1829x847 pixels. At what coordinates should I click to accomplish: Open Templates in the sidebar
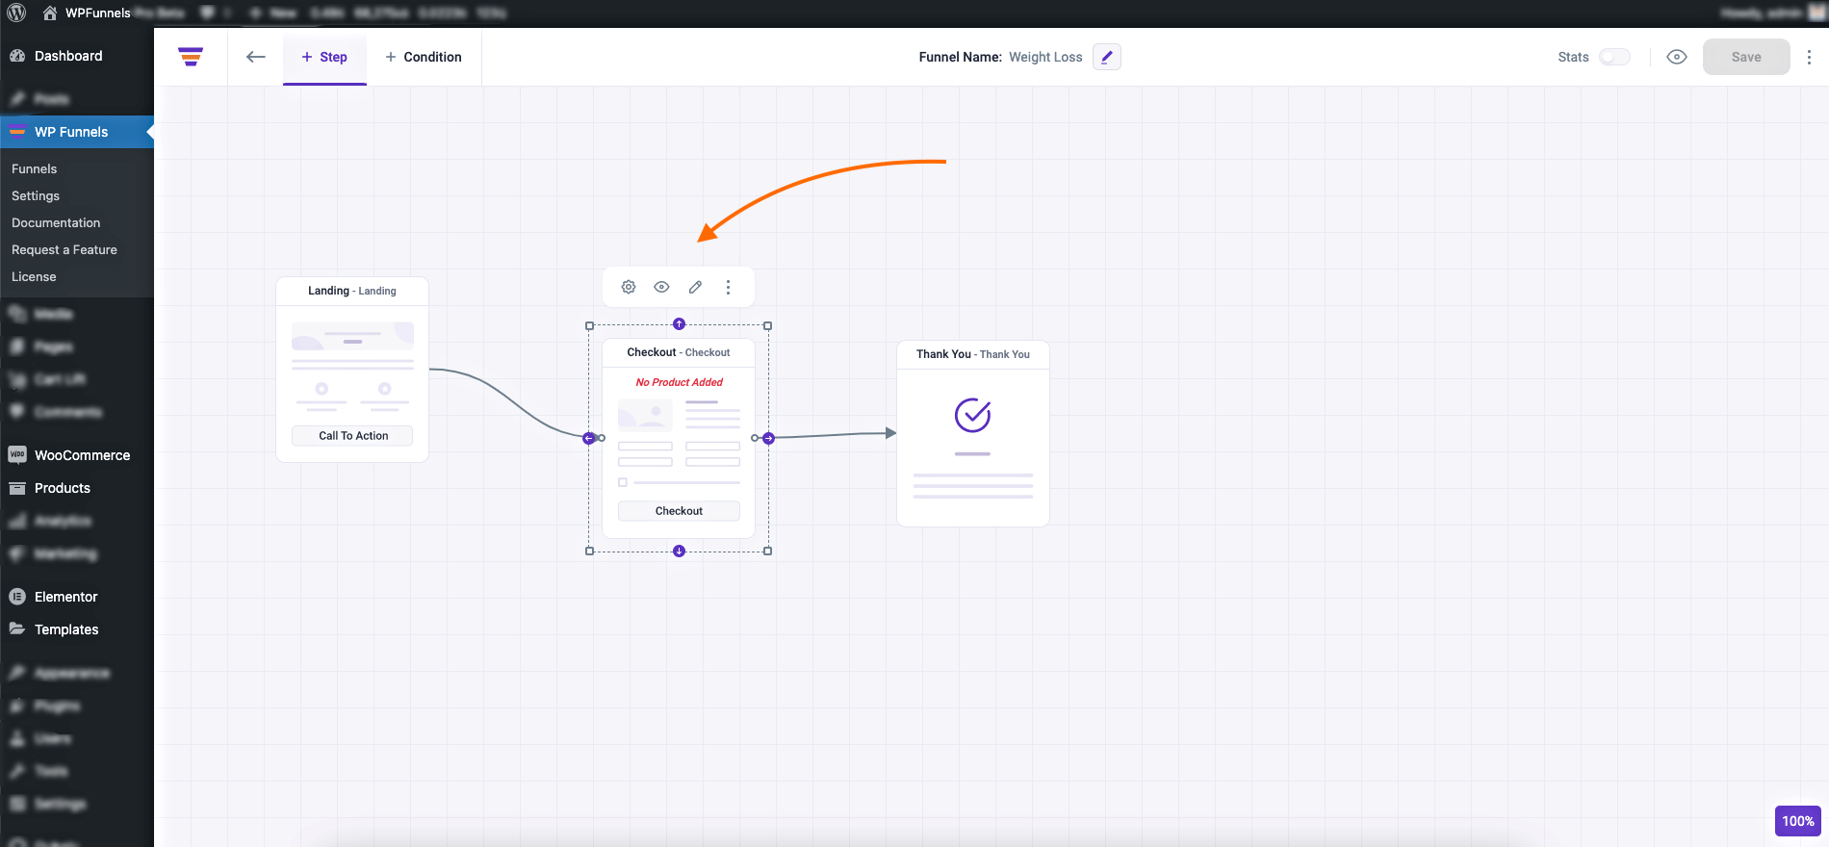point(66,629)
